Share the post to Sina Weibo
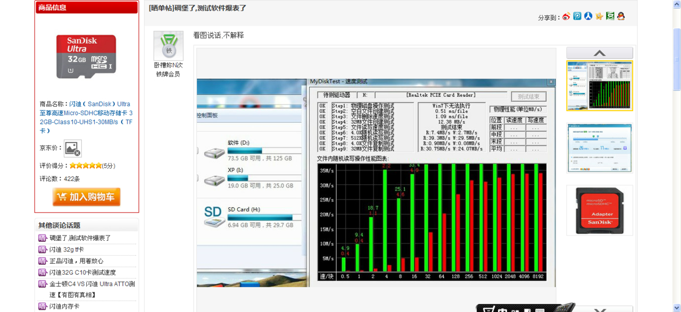This screenshot has height=312, width=681. click(x=566, y=16)
